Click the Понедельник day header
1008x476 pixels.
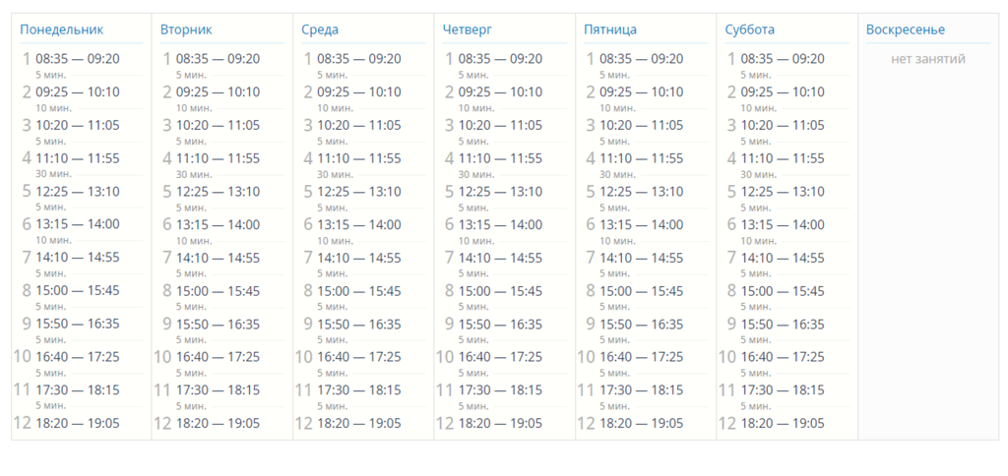(x=61, y=30)
